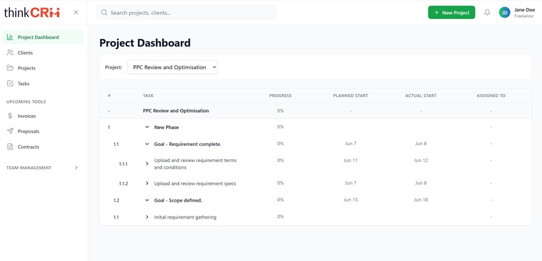The height and width of the screenshot is (261, 542).
Task: Click the Tasks checkmark icon
Action: click(10, 83)
